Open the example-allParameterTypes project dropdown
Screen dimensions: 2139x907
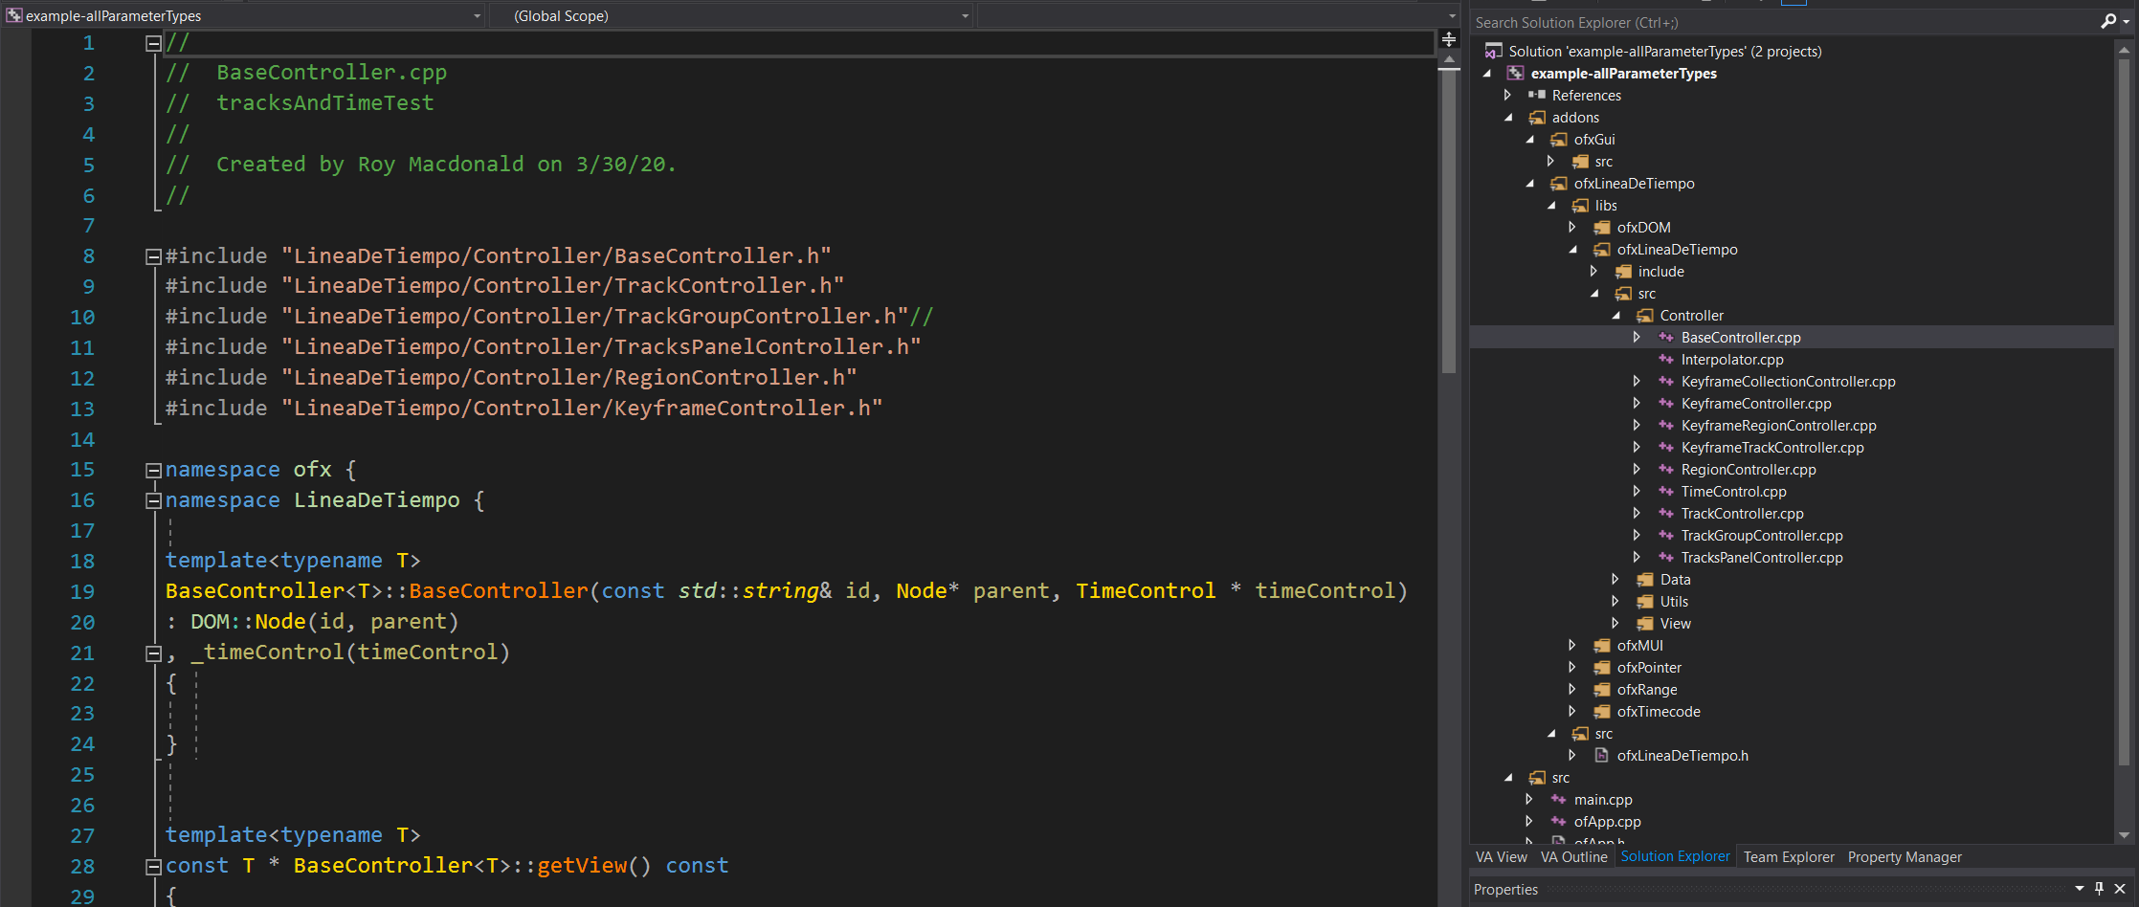(x=477, y=16)
